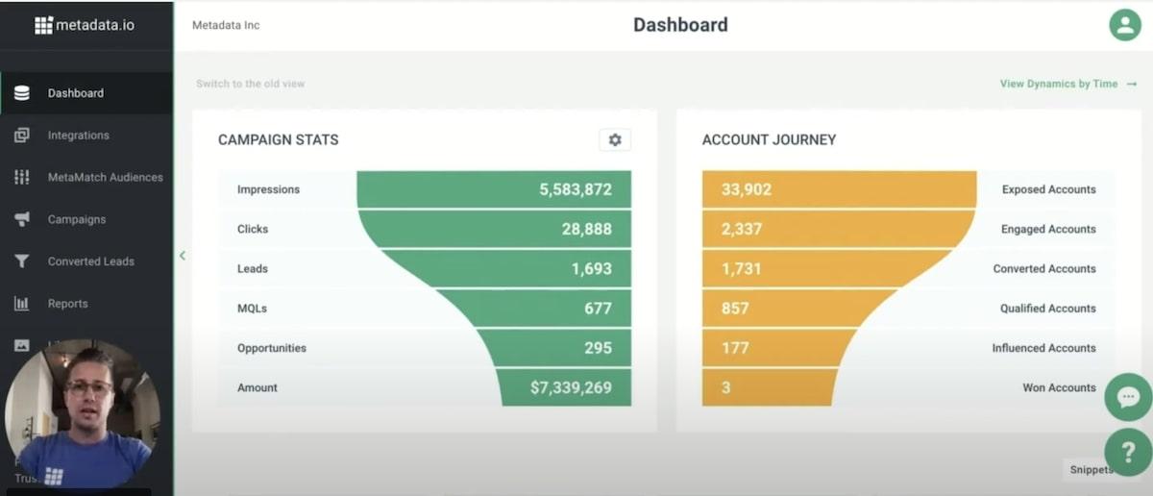Open the Reports section

coord(86,304)
